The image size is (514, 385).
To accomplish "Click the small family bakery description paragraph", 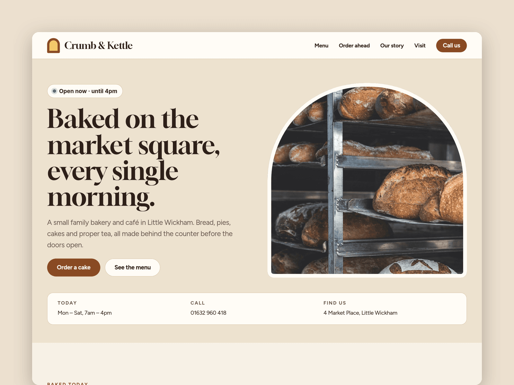I will tap(140, 234).
